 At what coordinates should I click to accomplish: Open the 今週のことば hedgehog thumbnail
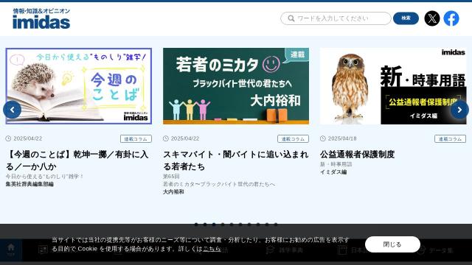click(79, 86)
